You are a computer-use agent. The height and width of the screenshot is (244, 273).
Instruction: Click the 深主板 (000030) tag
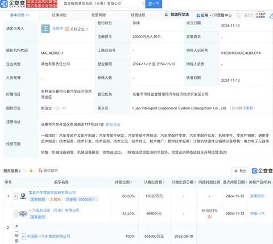tap(80, 199)
